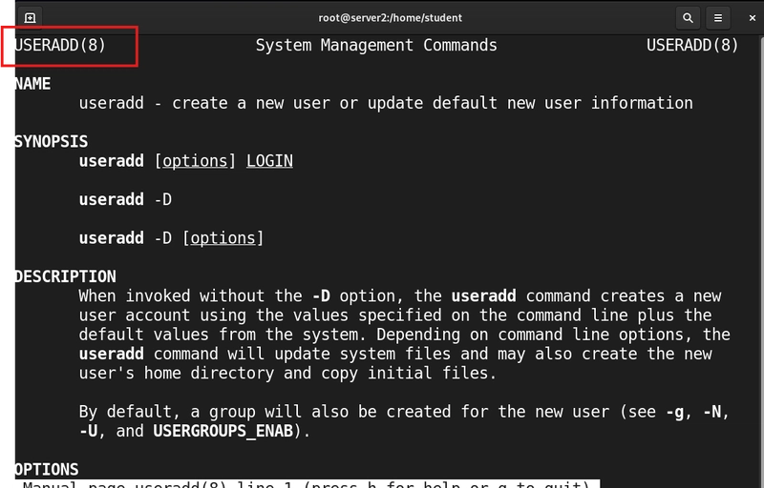
Task: Click the USERADD(8) header on the right
Action: tap(692, 45)
